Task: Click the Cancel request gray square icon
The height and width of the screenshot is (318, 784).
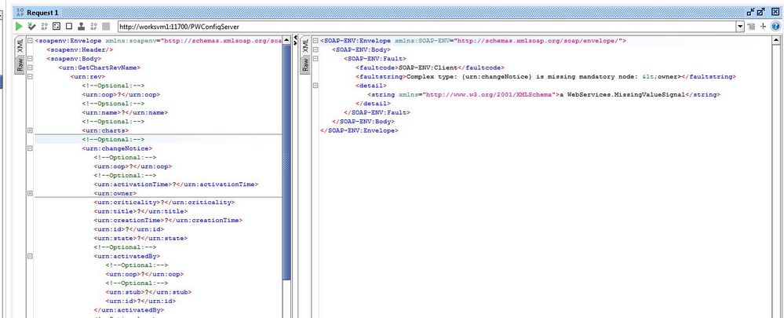Action: [106, 27]
